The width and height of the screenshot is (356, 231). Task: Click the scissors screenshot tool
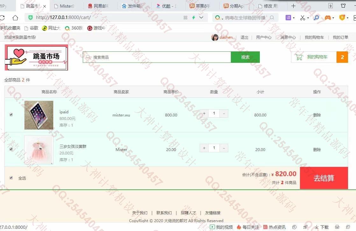pyautogui.click(x=303, y=18)
